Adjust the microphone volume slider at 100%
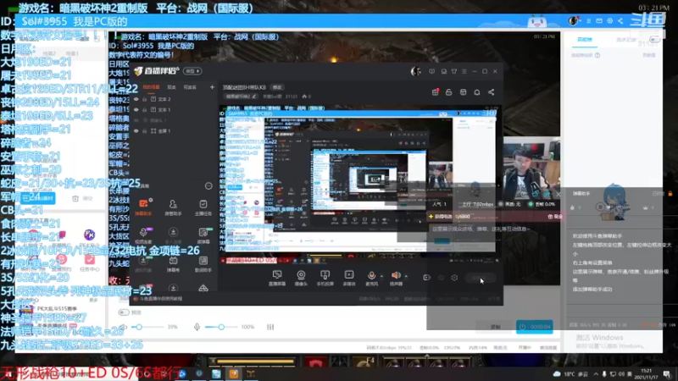The image size is (678, 381). pos(220,327)
